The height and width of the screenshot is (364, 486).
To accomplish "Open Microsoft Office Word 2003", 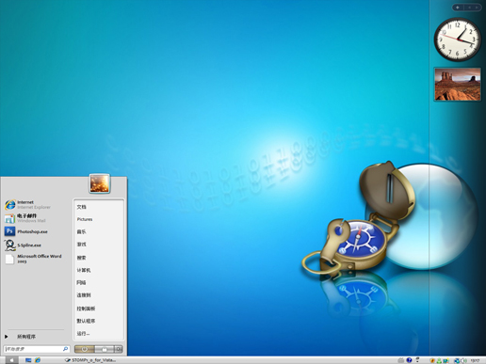I will (35, 259).
